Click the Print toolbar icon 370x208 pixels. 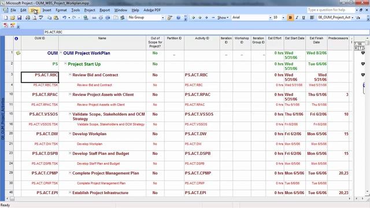pyautogui.click(x=28, y=18)
